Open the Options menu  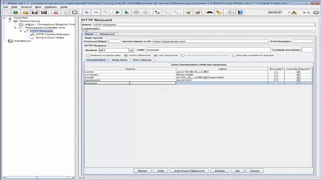tap(51, 7)
